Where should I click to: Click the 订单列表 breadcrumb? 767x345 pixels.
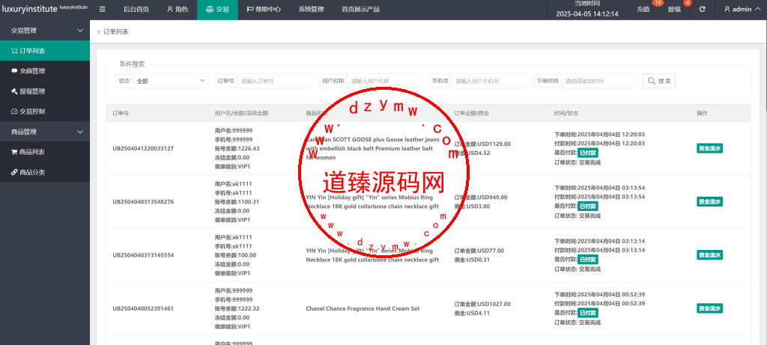tap(116, 31)
